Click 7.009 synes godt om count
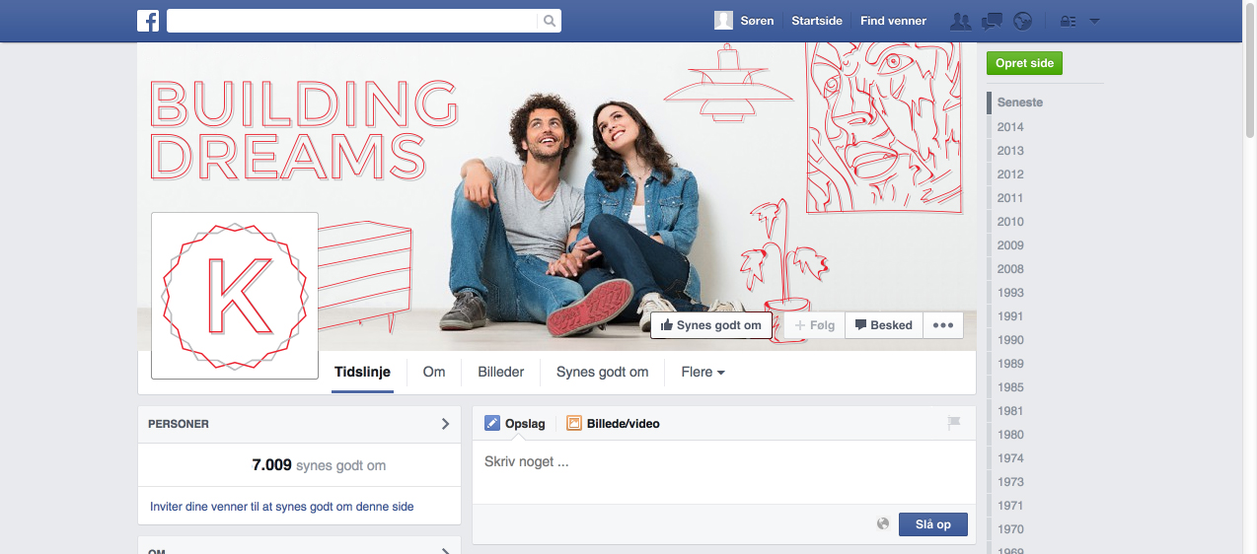1257x554 pixels. [319, 465]
